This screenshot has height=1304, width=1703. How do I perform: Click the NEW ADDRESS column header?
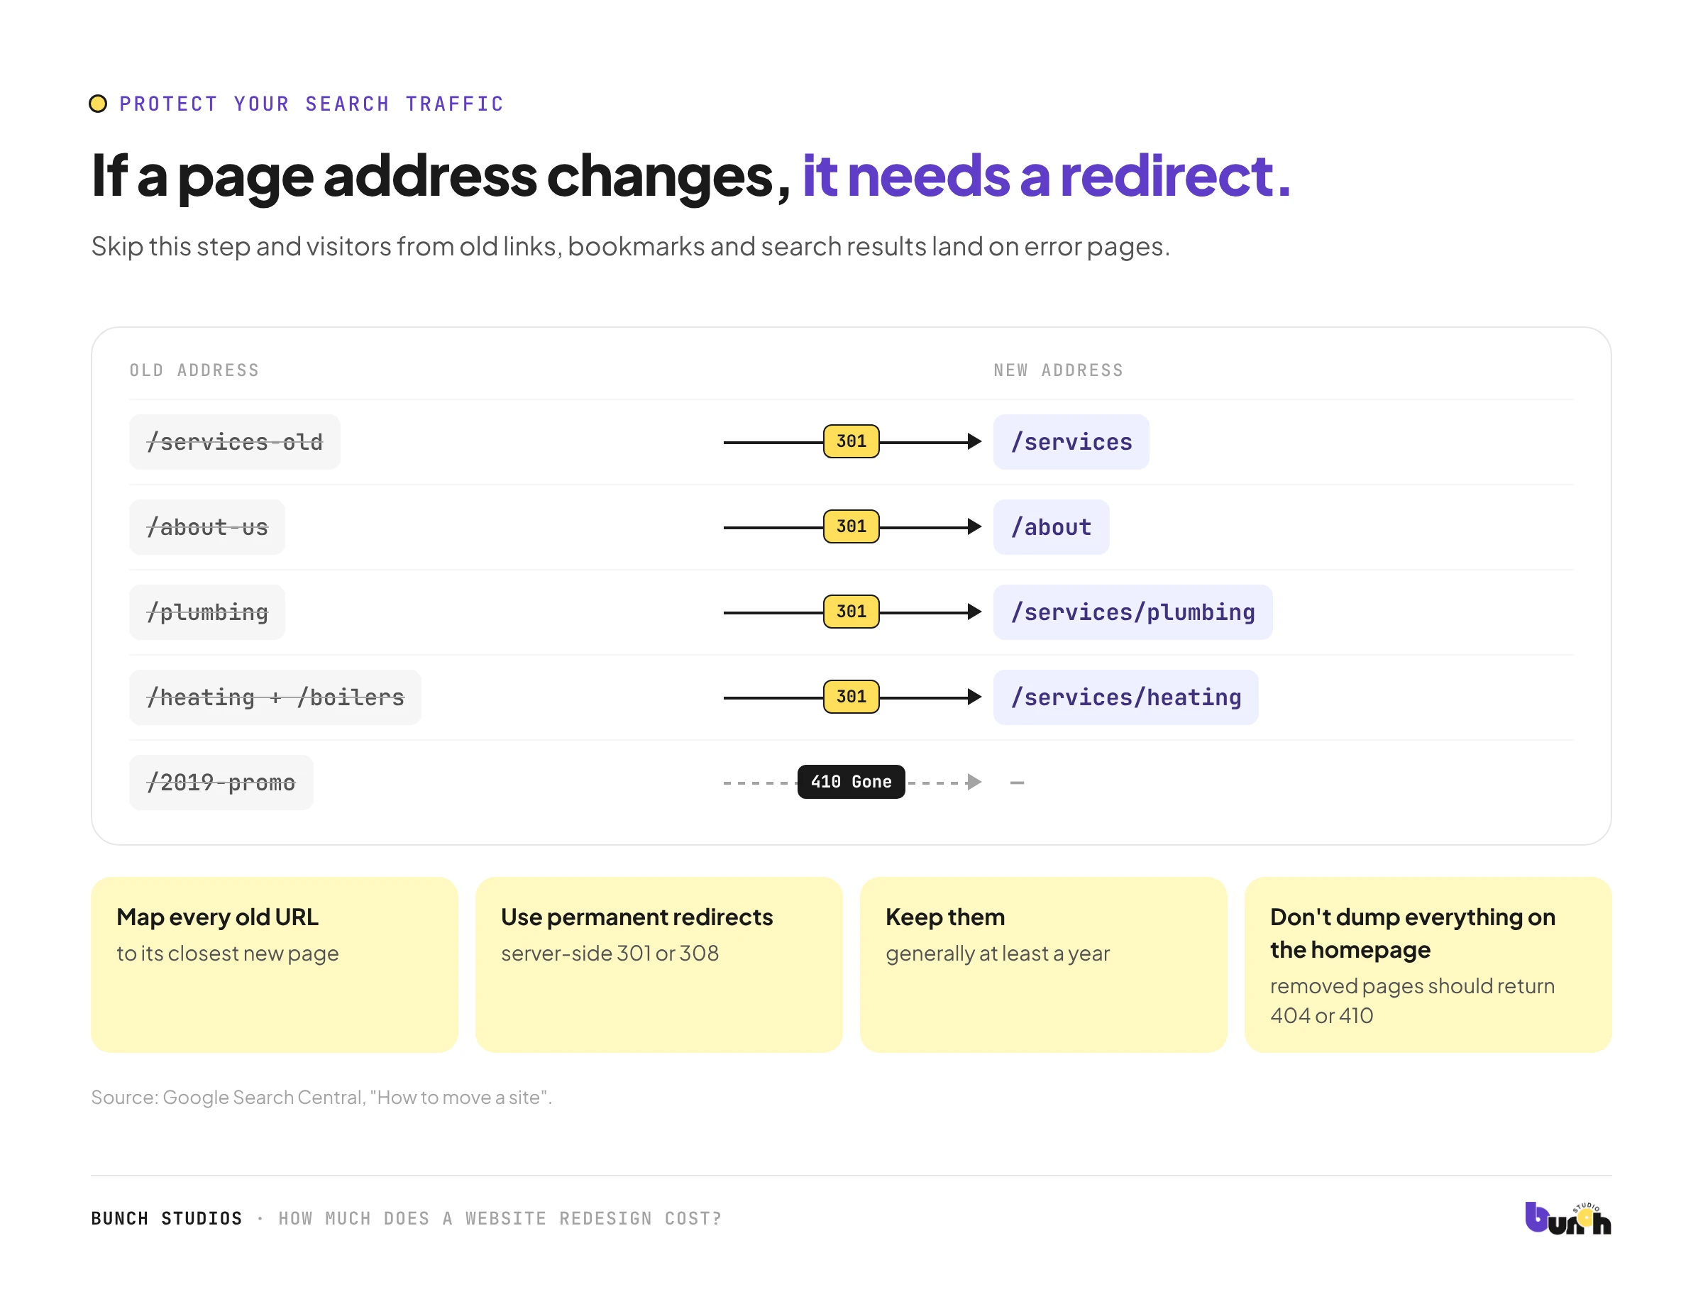point(1059,370)
